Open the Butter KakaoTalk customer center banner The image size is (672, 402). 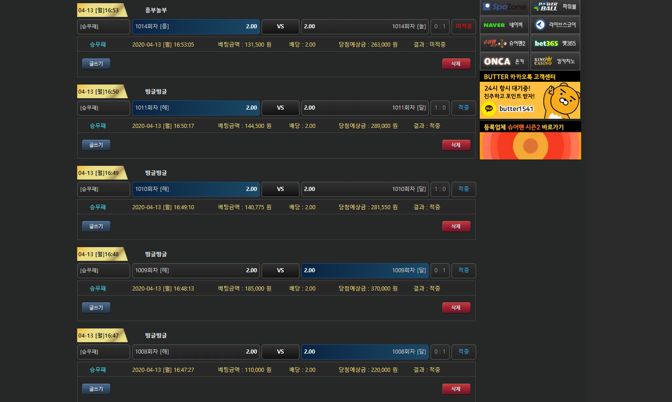click(x=530, y=95)
